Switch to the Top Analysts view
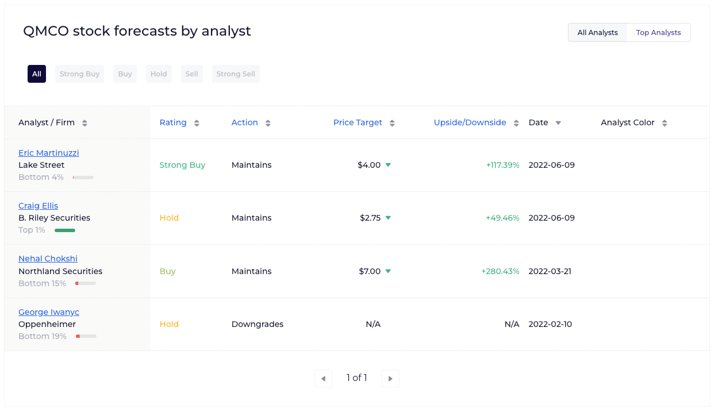715x412 pixels. pyautogui.click(x=658, y=32)
